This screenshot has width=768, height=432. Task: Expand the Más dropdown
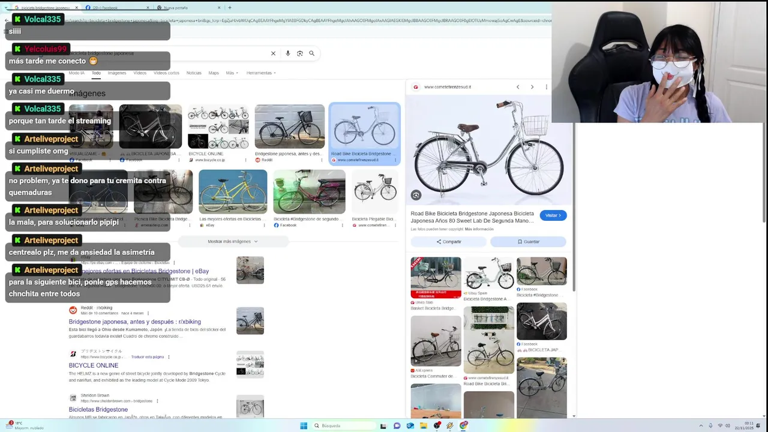pyautogui.click(x=232, y=73)
